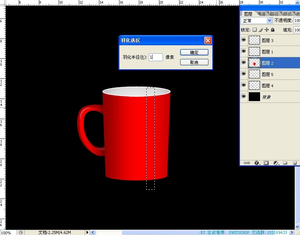Open the layer style fx menu
300x235 pixels.
click(x=257, y=163)
